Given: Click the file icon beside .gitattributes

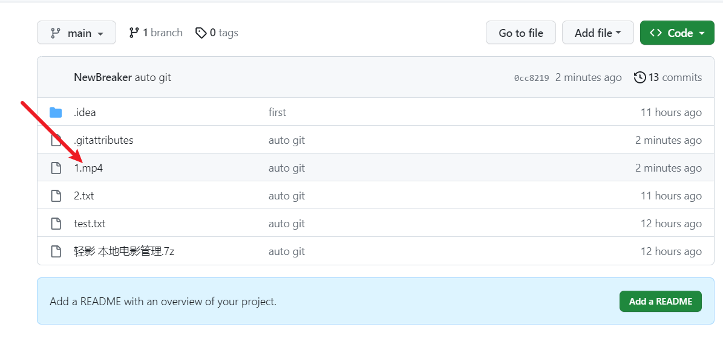Looking at the screenshot, I should (x=56, y=140).
